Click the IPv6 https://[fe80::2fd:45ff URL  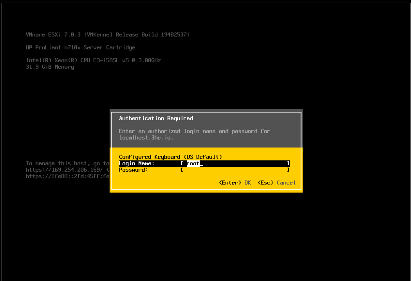[68, 176]
